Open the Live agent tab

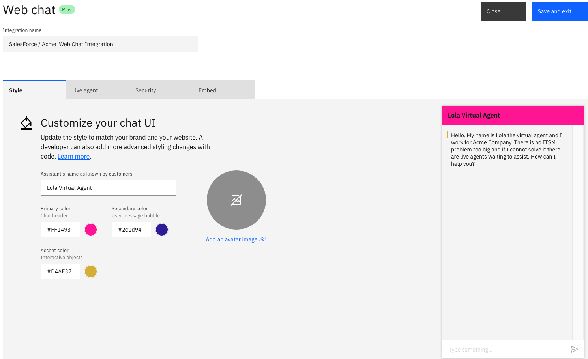(x=97, y=90)
